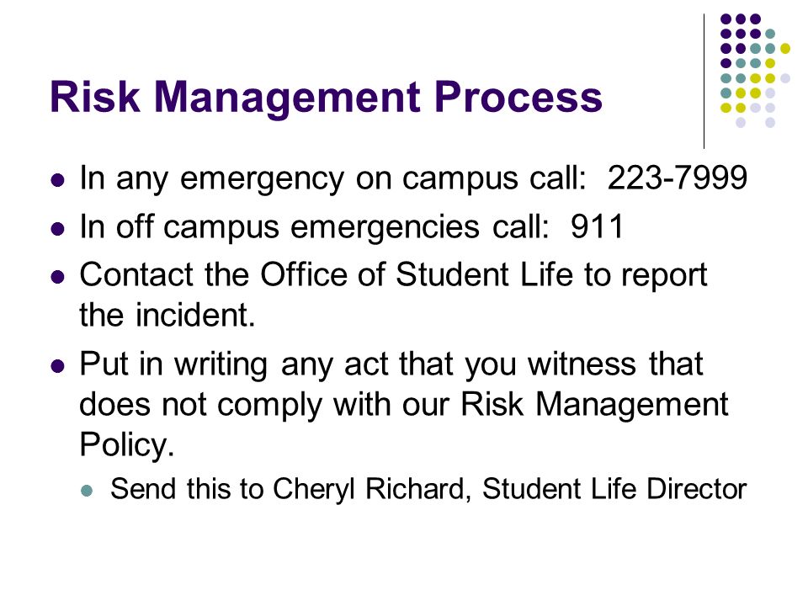
Task: Click the bullet before Put in writing
Action: point(58,367)
